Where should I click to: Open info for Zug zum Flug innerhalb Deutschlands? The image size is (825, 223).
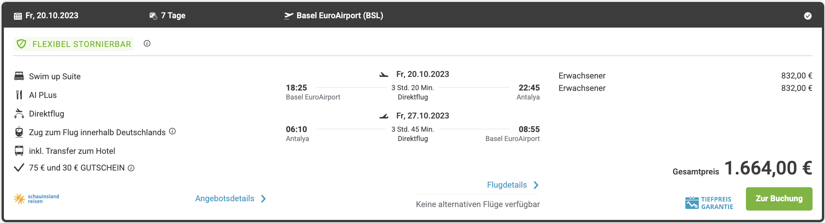(173, 131)
